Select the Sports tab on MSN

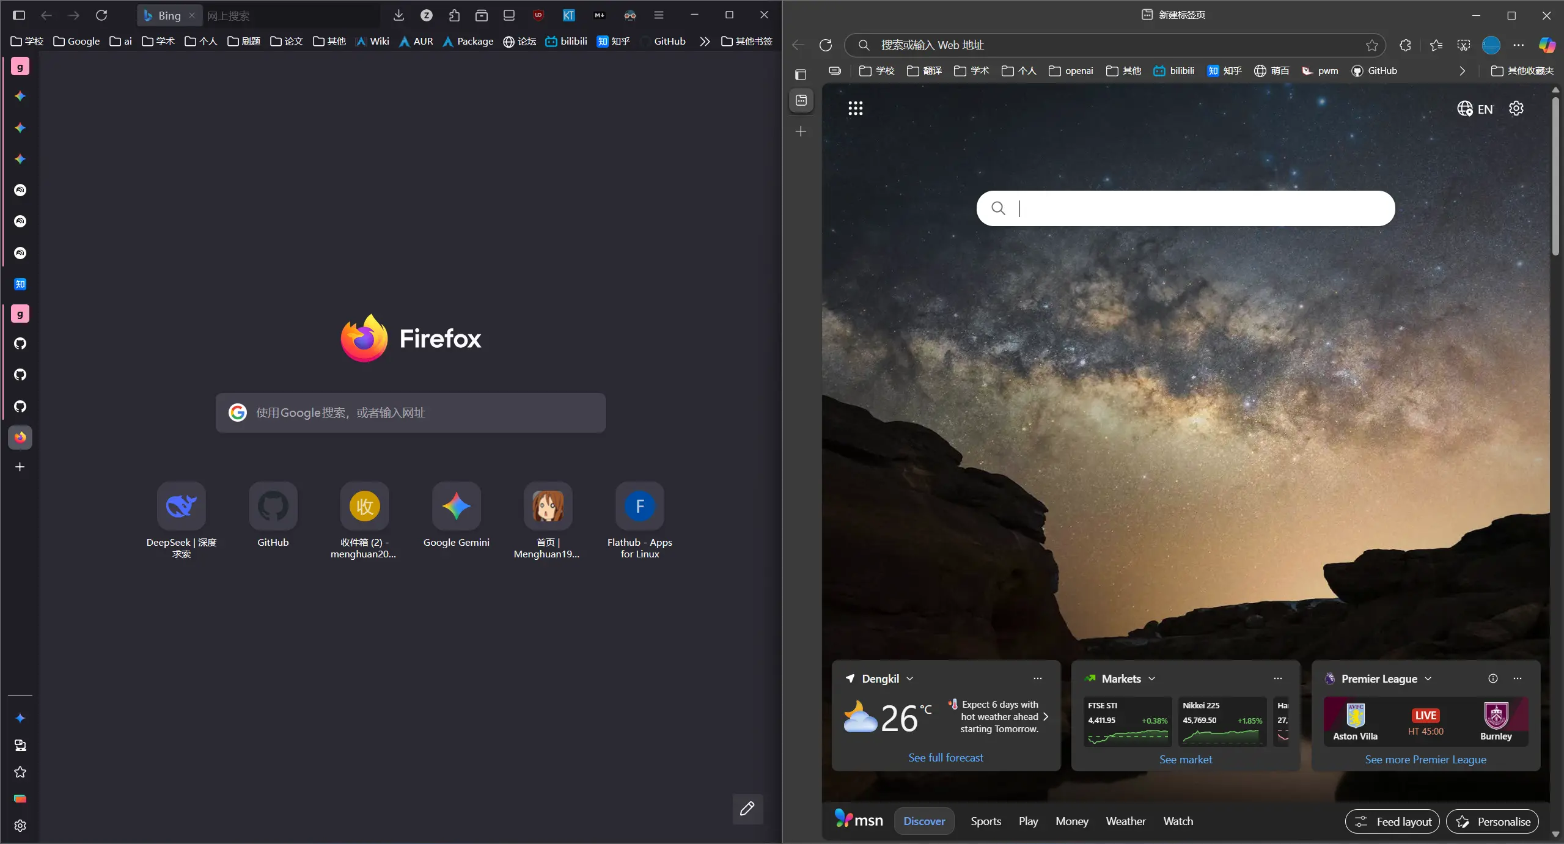(x=985, y=821)
